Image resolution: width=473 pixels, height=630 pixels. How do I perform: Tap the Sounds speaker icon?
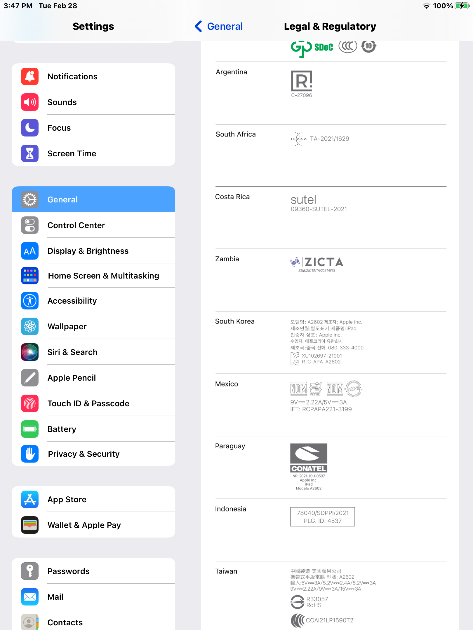(x=30, y=102)
